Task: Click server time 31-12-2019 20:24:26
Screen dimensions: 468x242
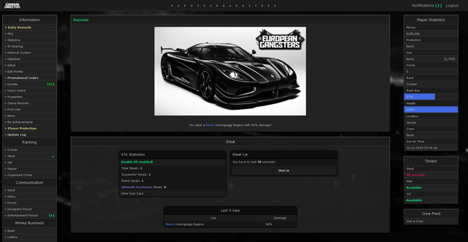Action: click(x=422, y=148)
